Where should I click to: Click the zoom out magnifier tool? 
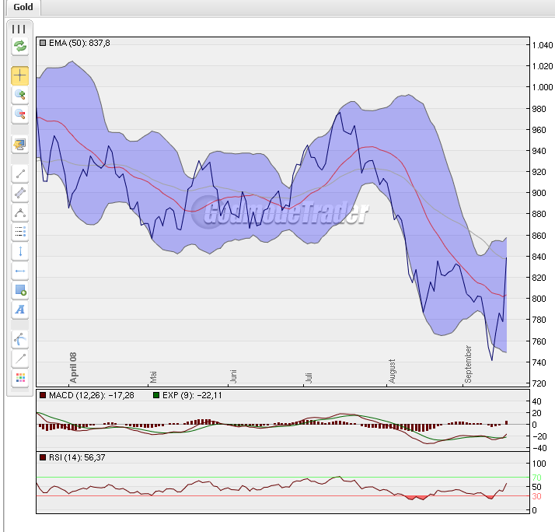click(19, 114)
